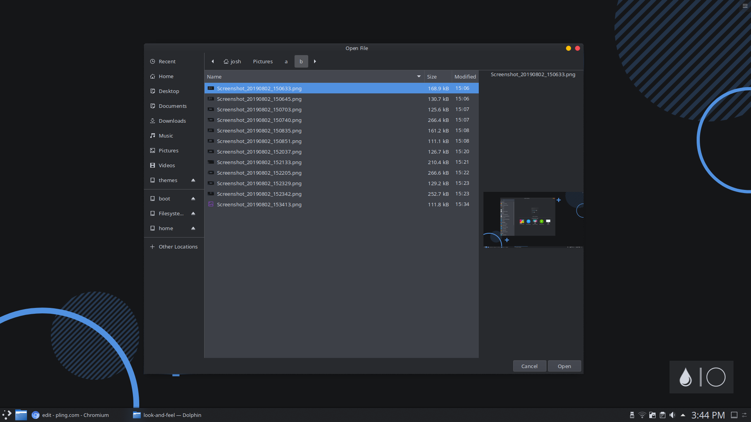
Task: Open Pictures bookmark in sidebar
Action: 174,150
